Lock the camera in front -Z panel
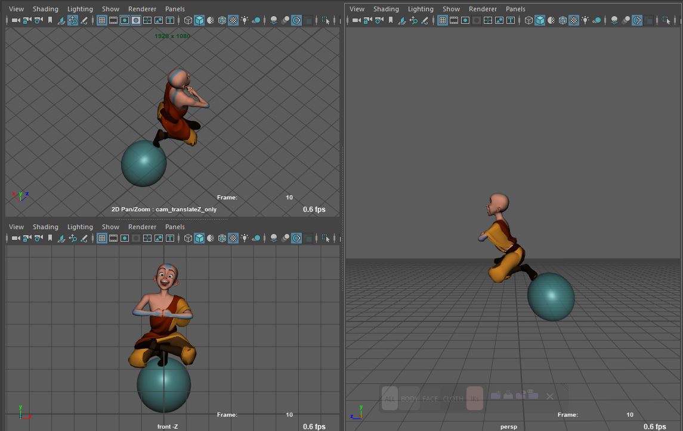 click(x=27, y=238)
